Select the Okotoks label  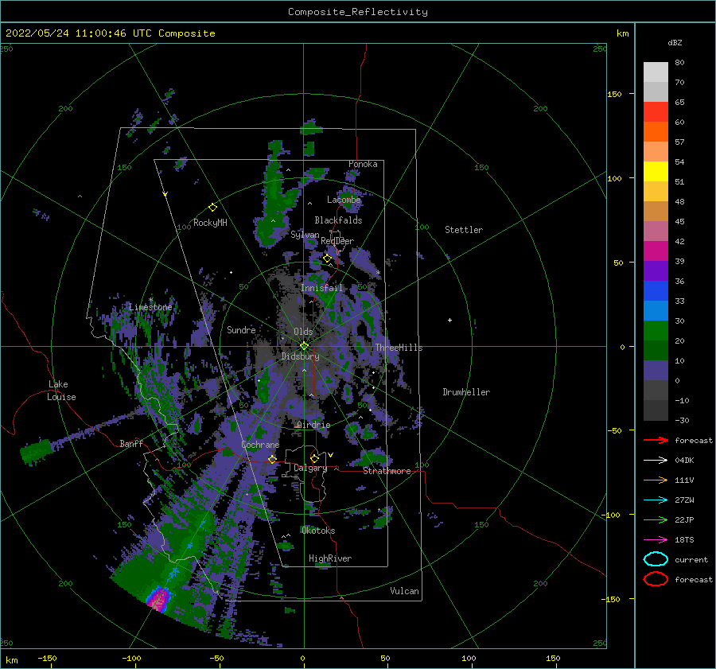318,531
